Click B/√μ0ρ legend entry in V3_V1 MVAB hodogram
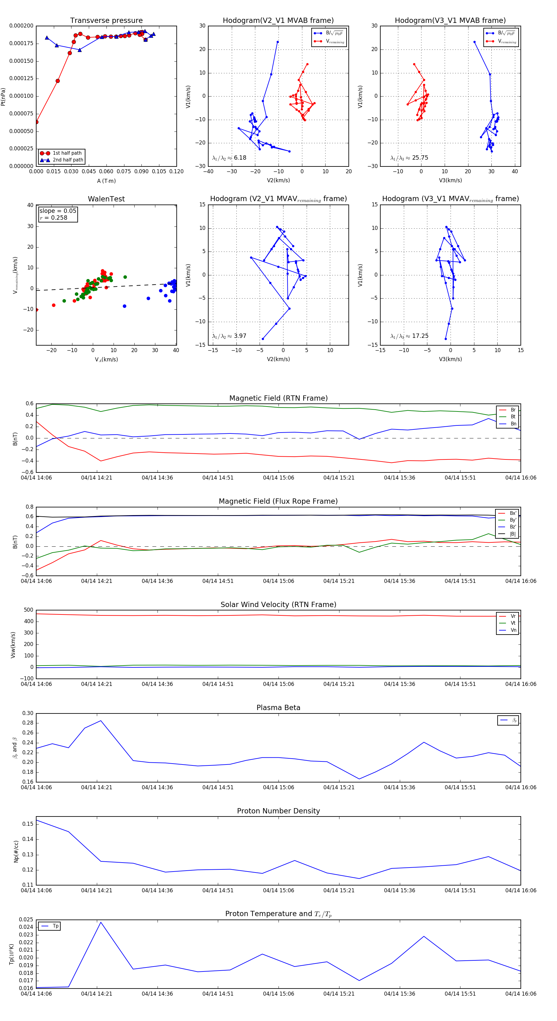The width and height of the screenshot is (557, 1021). (x=501, y=33)
